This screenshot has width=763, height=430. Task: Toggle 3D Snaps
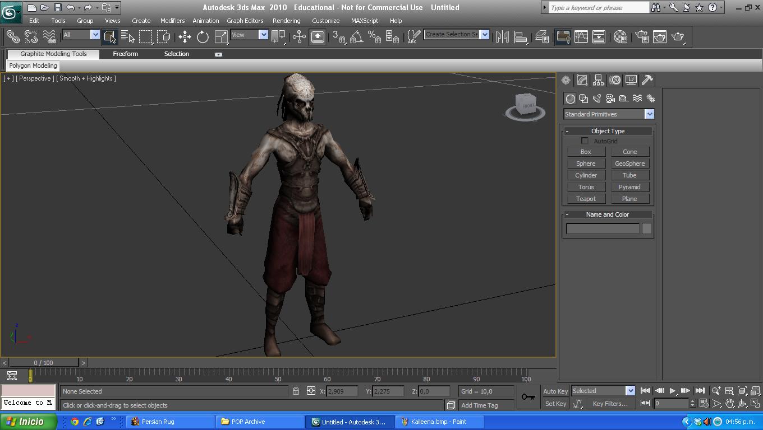[x=339, y=37]
